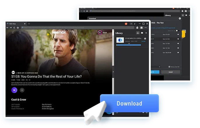Click the panel splitter arrow beside the Library

point(113,72)
